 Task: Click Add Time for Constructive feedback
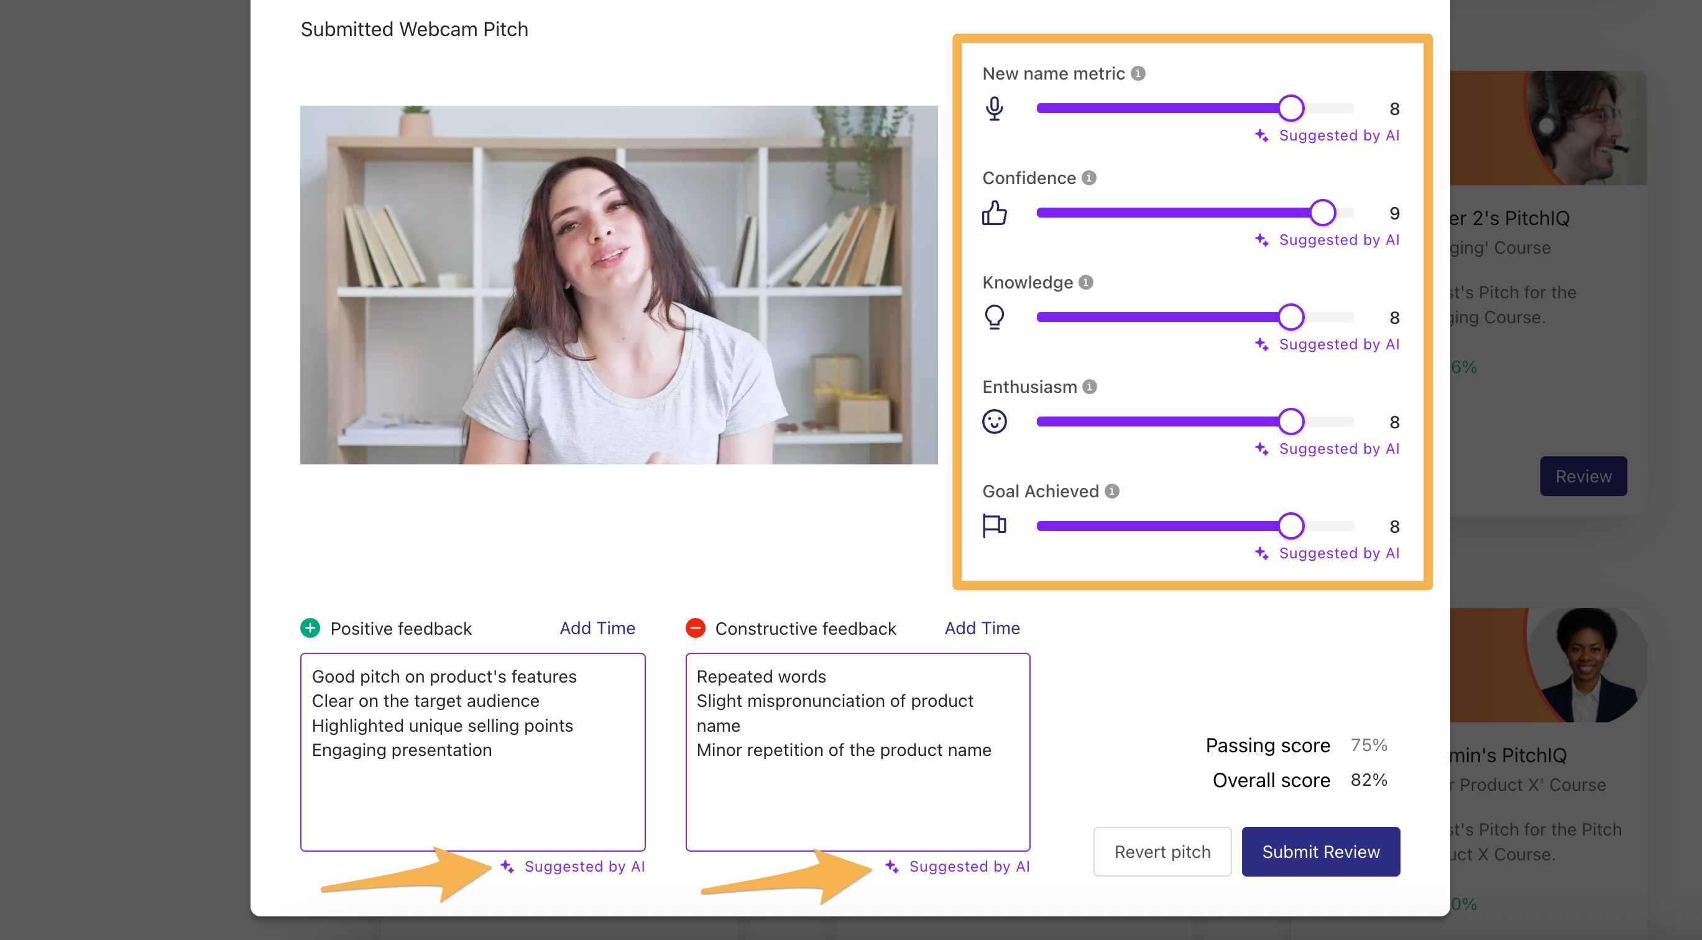981,627
